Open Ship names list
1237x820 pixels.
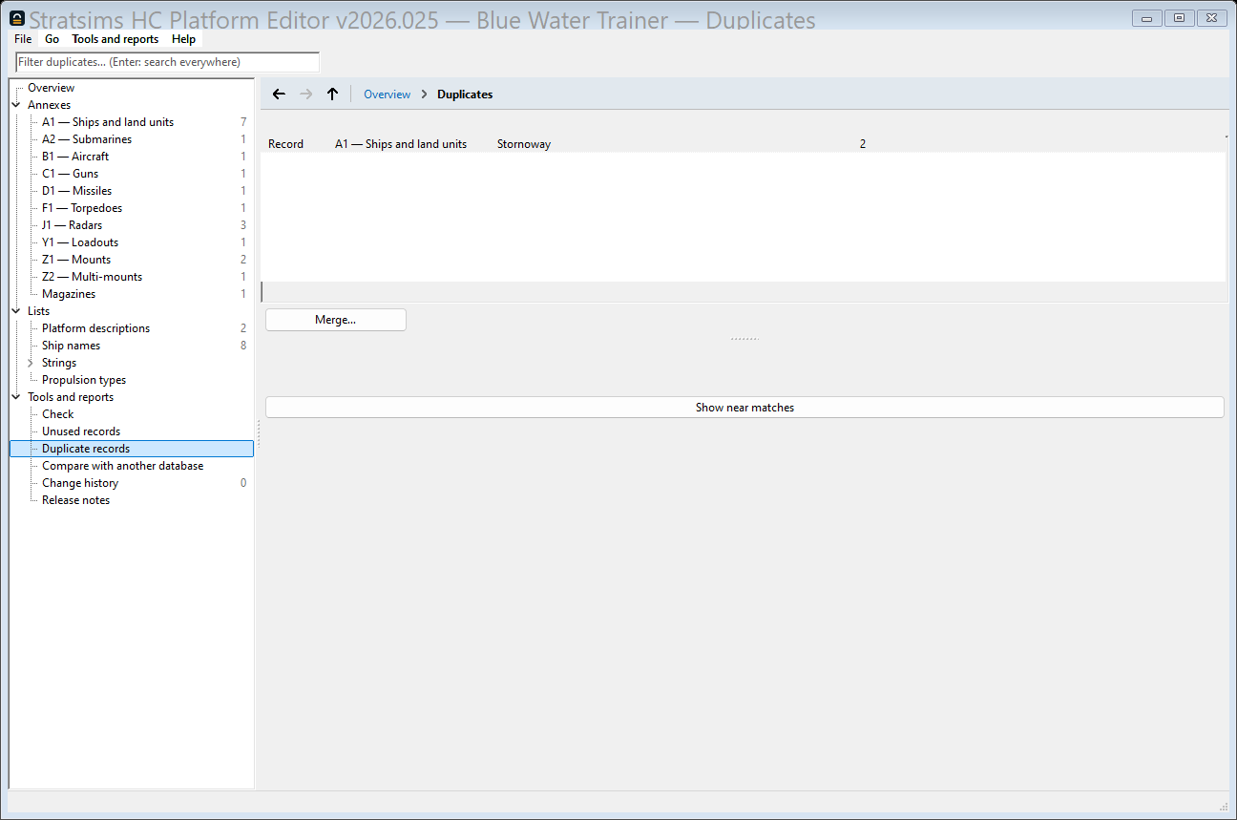click(71, 346)
